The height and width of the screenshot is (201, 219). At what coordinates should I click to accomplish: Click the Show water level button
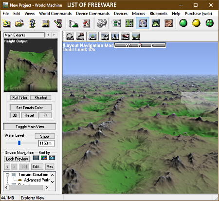(45, 136)
